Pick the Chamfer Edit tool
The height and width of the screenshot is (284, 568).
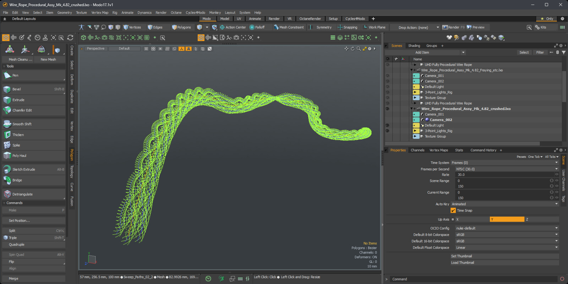pyautogui.click(x=34, y=110)
